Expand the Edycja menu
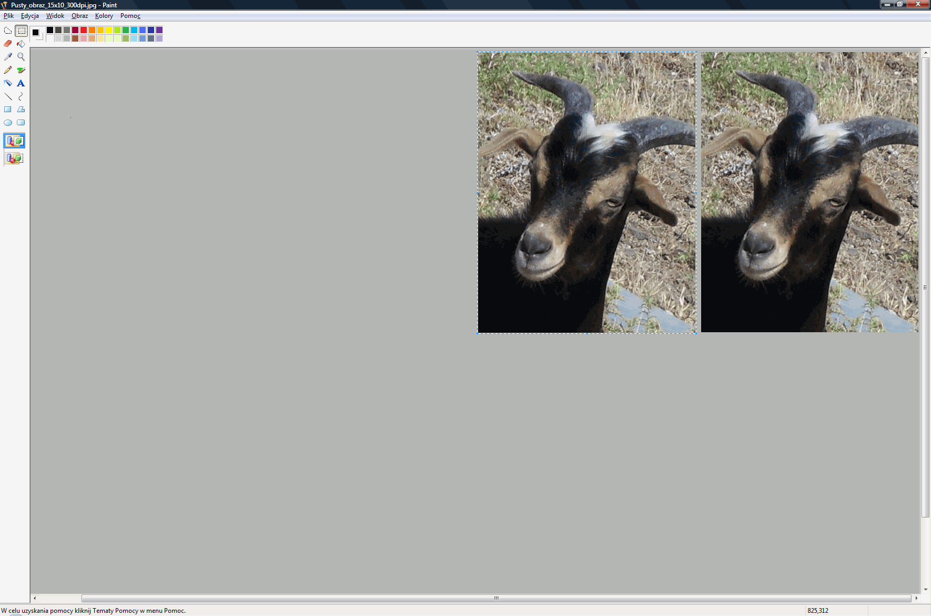931x616 pixels. coord(30,16)
